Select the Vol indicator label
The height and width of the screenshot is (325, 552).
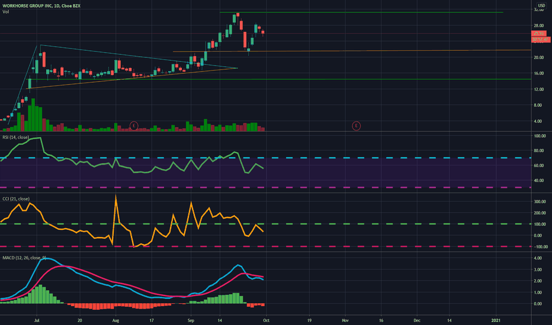[6, 12]
